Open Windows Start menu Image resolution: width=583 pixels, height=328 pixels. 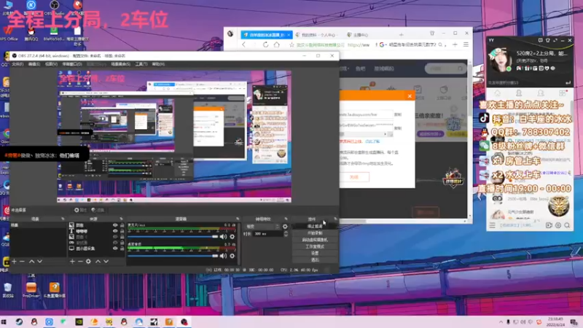4,322
